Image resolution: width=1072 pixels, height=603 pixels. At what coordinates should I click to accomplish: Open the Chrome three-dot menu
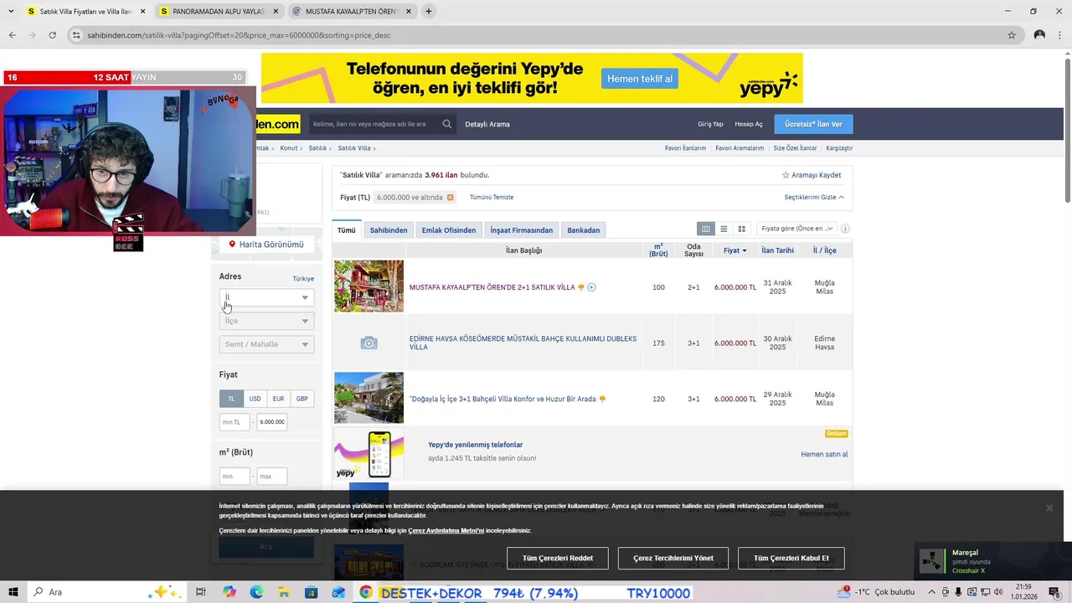point(1059,35)
